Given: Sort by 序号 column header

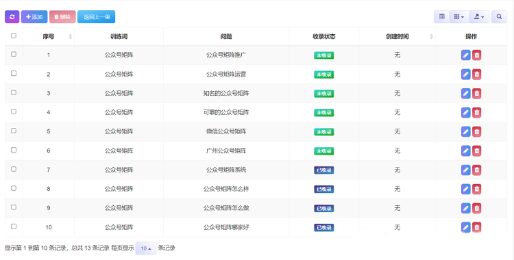Looking at the screenshot, I should [x=49, y=36].
